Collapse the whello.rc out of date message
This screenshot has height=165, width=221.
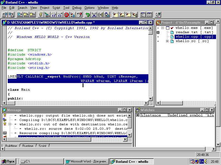click(10, 124)
